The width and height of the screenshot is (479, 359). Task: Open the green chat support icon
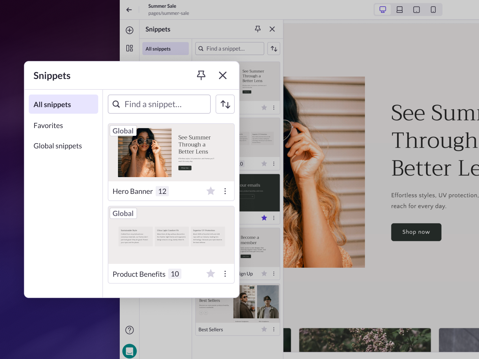[130, 351]
